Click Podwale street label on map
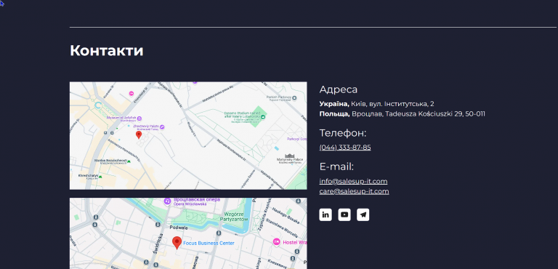558x269 pixels. (x=178, y=228)
